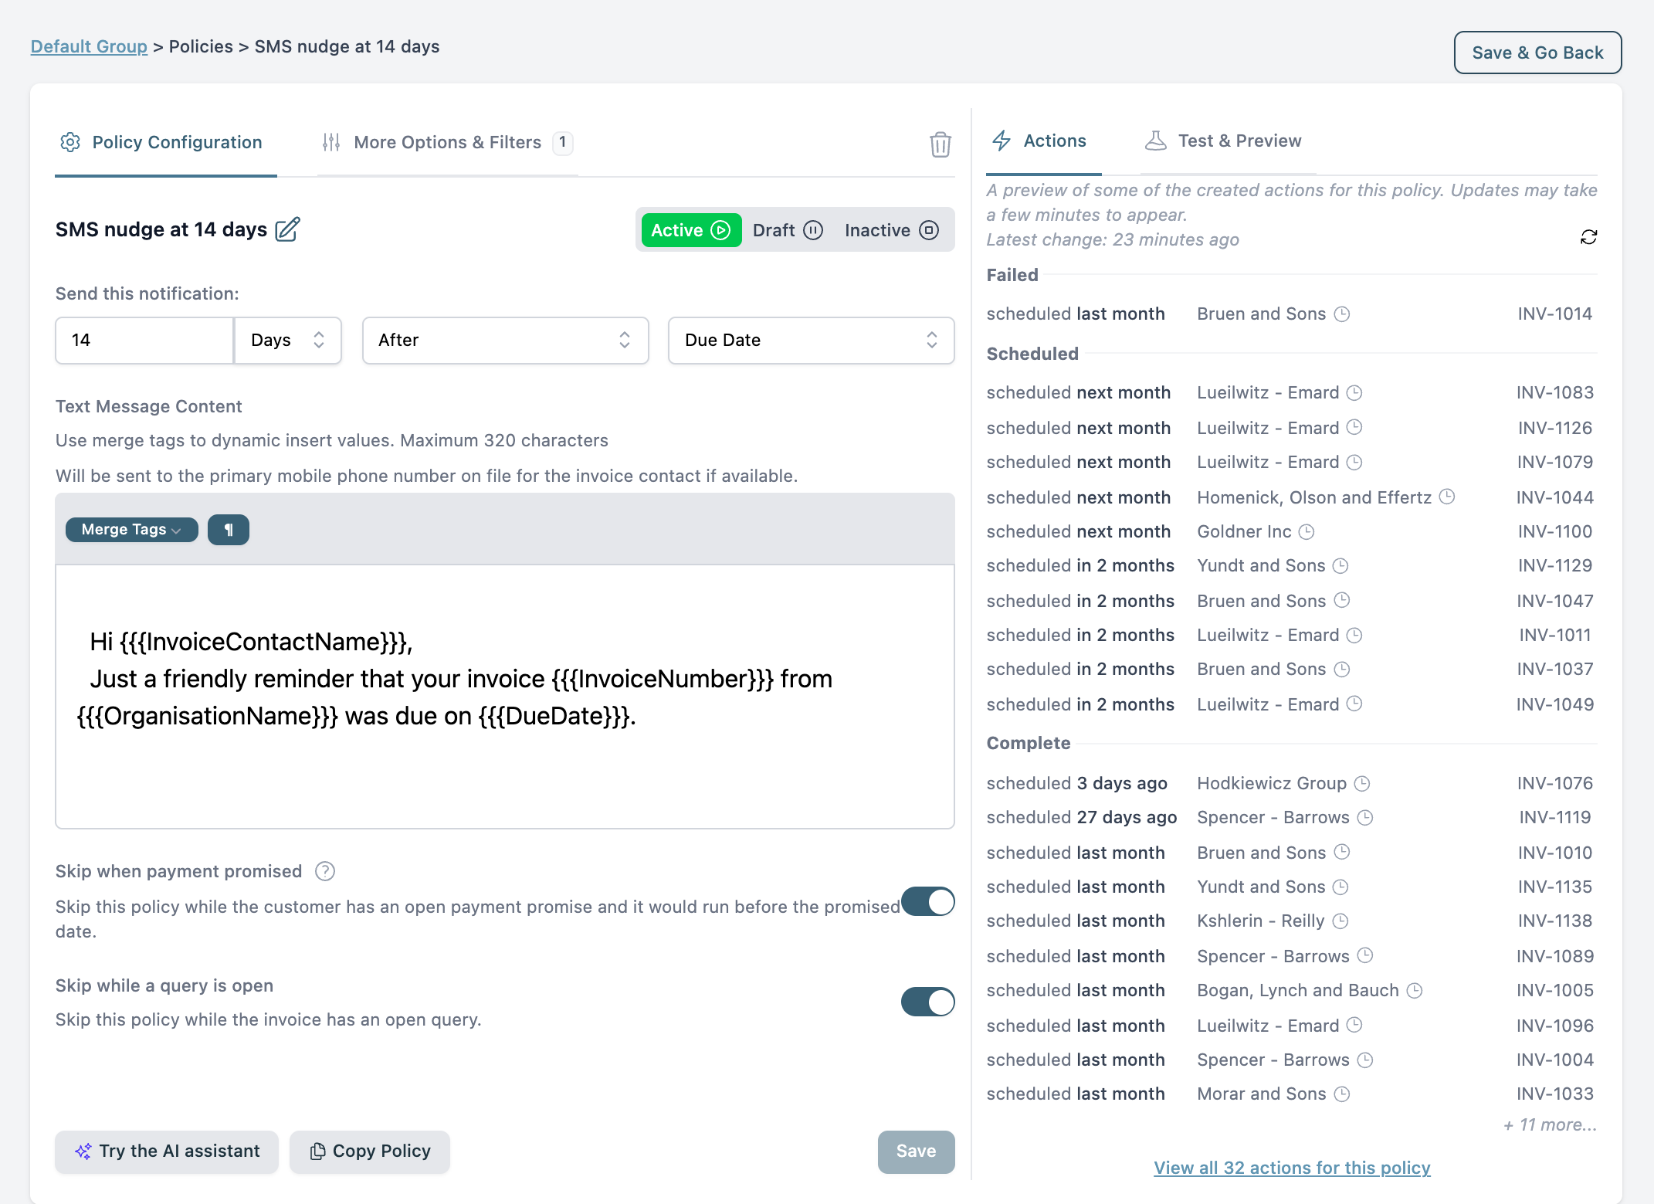Screen dimensions: 1654x1204
Task: Click the INV-1033 invoice number
Action: 1554,1094
